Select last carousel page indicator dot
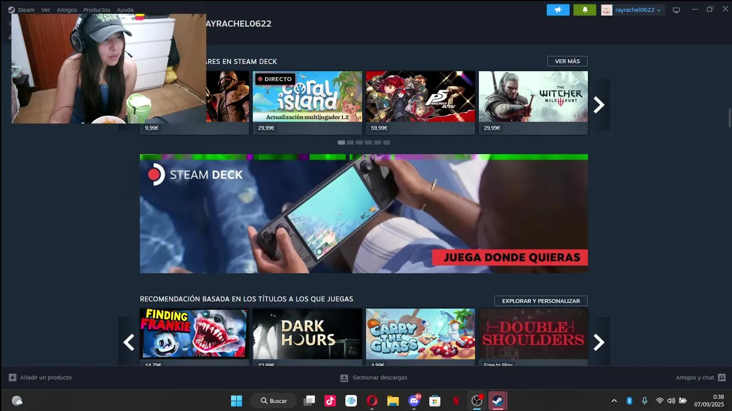 (x=387, y=143)
